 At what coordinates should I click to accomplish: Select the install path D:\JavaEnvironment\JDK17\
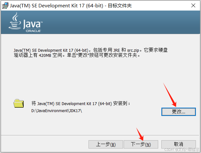pyautogui.click(x=57, y=111)
